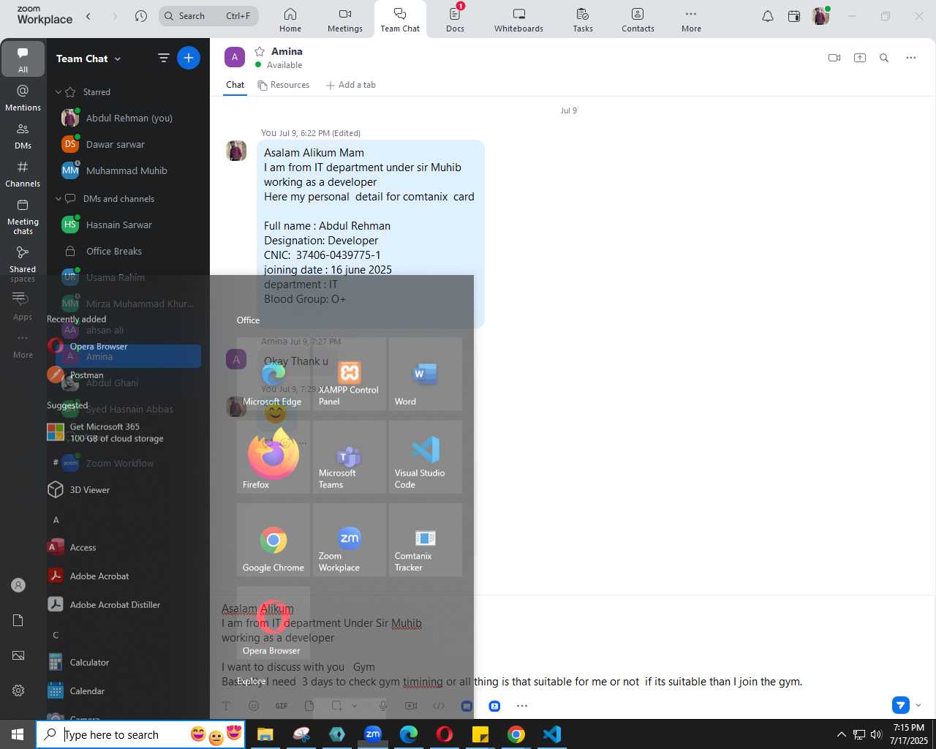Open the Hasnain Sarwar chat
The width and height of the screenshot is (936, 749).
(x=128, y=225)
